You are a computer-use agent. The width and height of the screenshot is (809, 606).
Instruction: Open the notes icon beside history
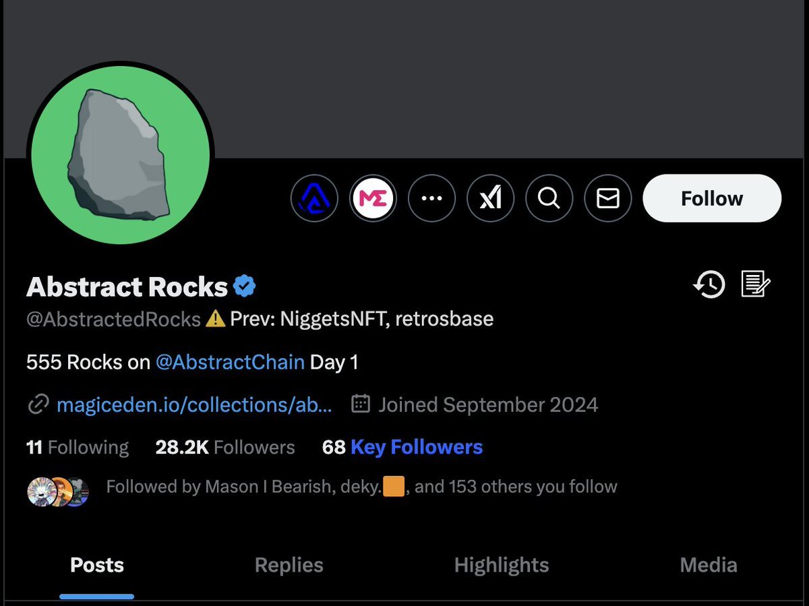coord(755,284)
